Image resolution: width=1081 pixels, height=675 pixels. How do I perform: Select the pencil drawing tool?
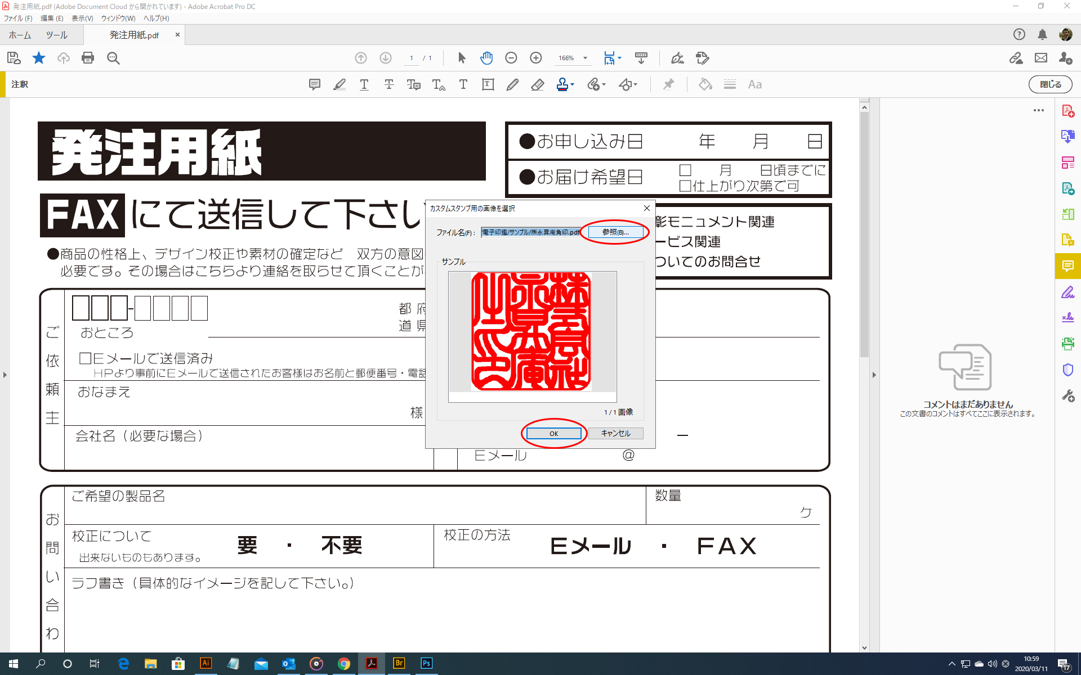tap(512, 84)
